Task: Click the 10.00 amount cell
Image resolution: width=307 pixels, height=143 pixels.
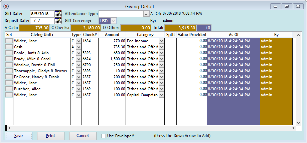Action: pos(112,71)
